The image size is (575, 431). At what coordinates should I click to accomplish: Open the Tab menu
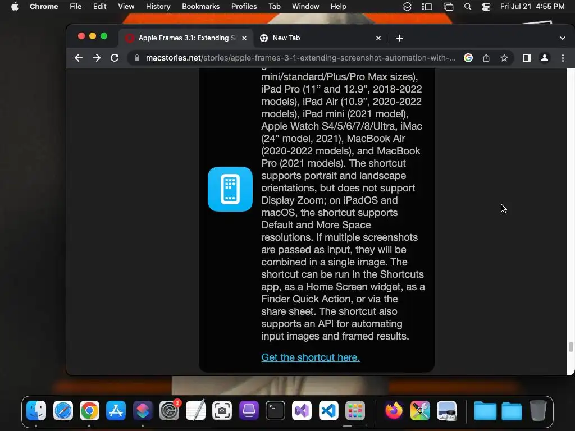[274, 7]
